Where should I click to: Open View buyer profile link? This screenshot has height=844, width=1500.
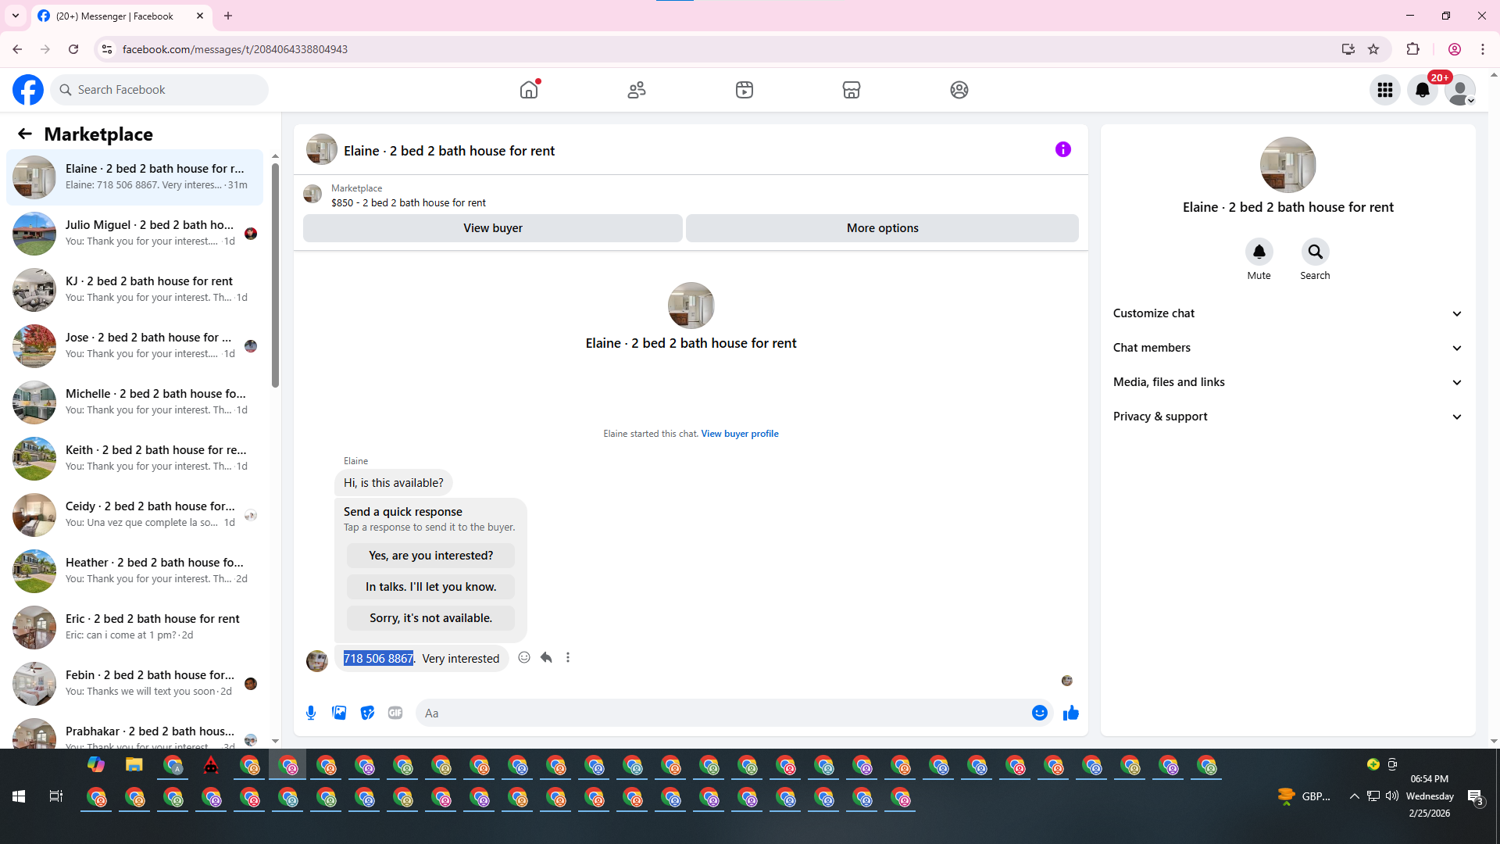[739, 434]
